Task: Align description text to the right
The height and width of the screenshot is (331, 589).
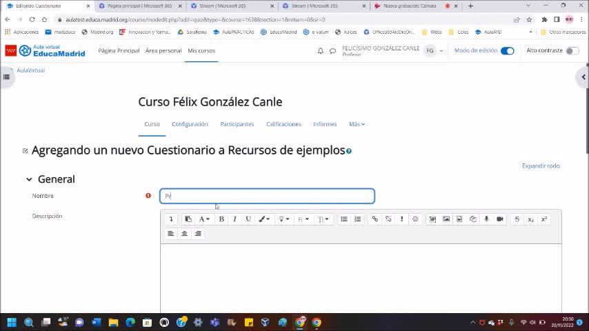Action: coord(198,234)
